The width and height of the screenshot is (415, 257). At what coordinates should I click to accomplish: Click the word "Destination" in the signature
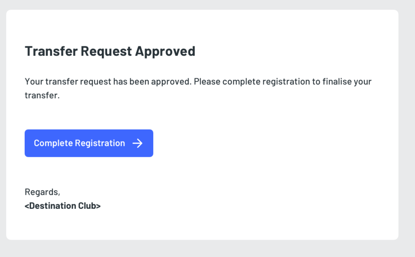pyautogui.click(x=52, y=206)
